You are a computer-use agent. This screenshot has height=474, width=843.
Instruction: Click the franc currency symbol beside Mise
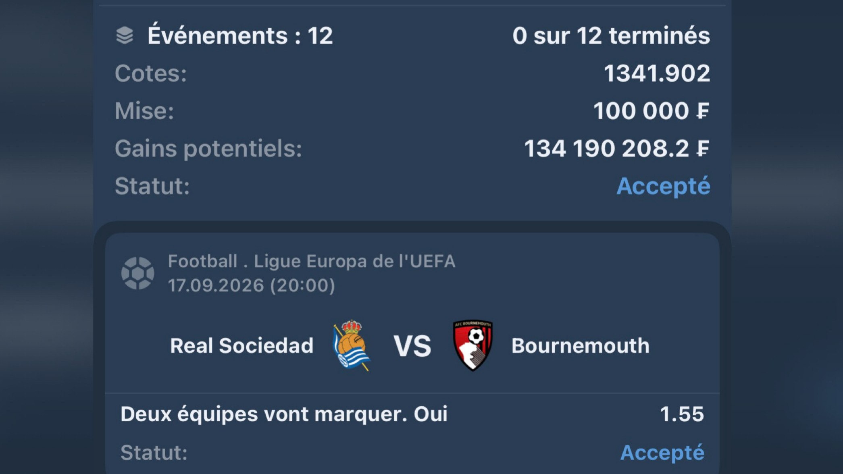click(x=702, y=111)
